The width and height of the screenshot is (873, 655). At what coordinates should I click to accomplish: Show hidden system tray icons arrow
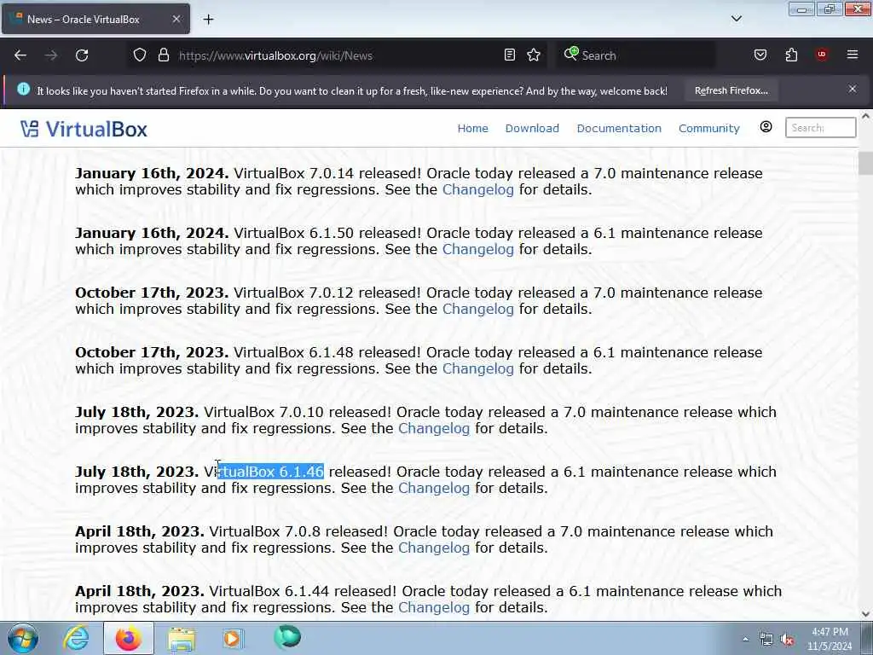click(745, 639)
